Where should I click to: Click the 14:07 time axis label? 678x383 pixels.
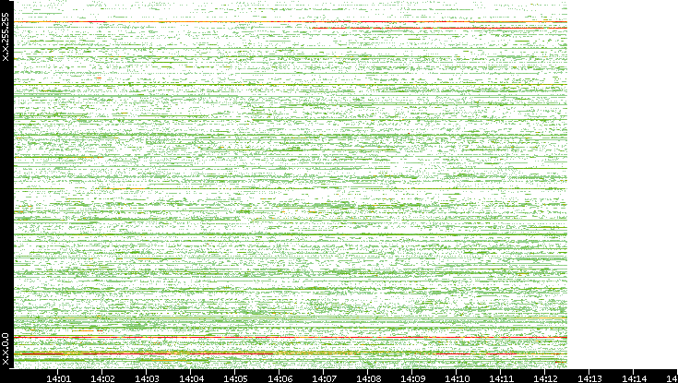tap(324, 378)
